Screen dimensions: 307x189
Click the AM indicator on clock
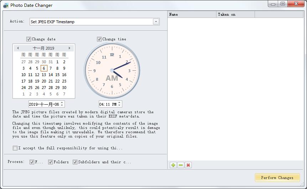click(x=112, y=78)
